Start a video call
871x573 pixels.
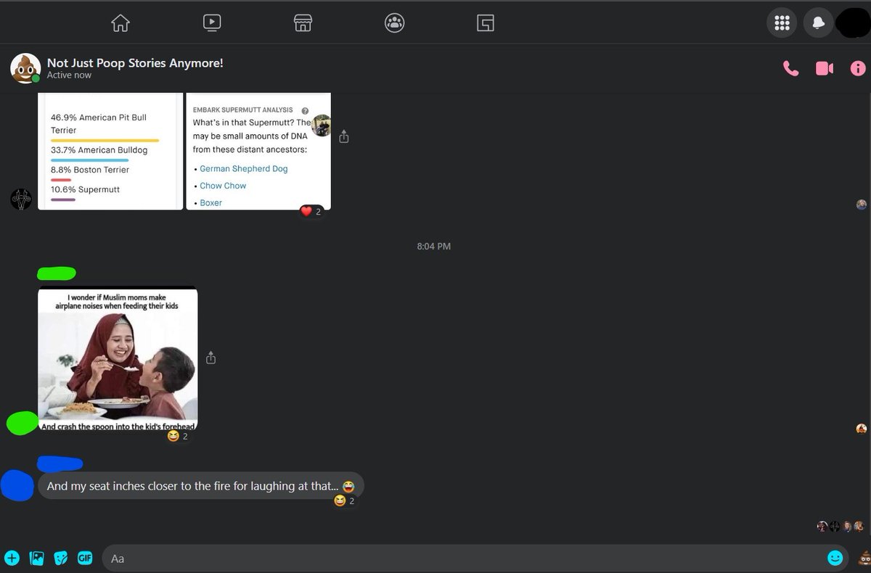point(825,69)
